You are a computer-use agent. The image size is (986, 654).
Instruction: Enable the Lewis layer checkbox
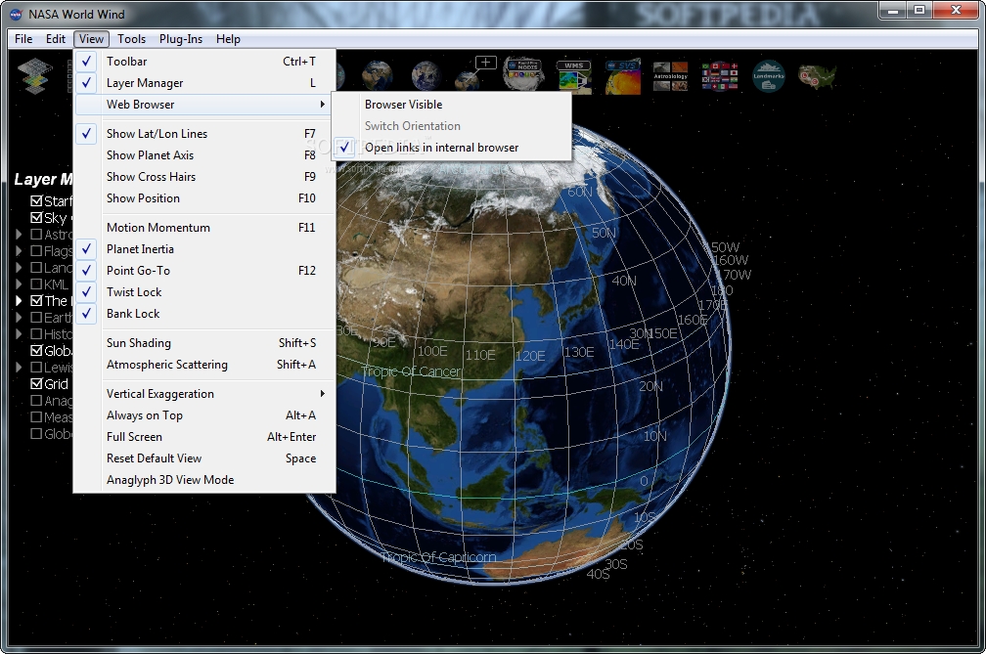pos(36,367)
